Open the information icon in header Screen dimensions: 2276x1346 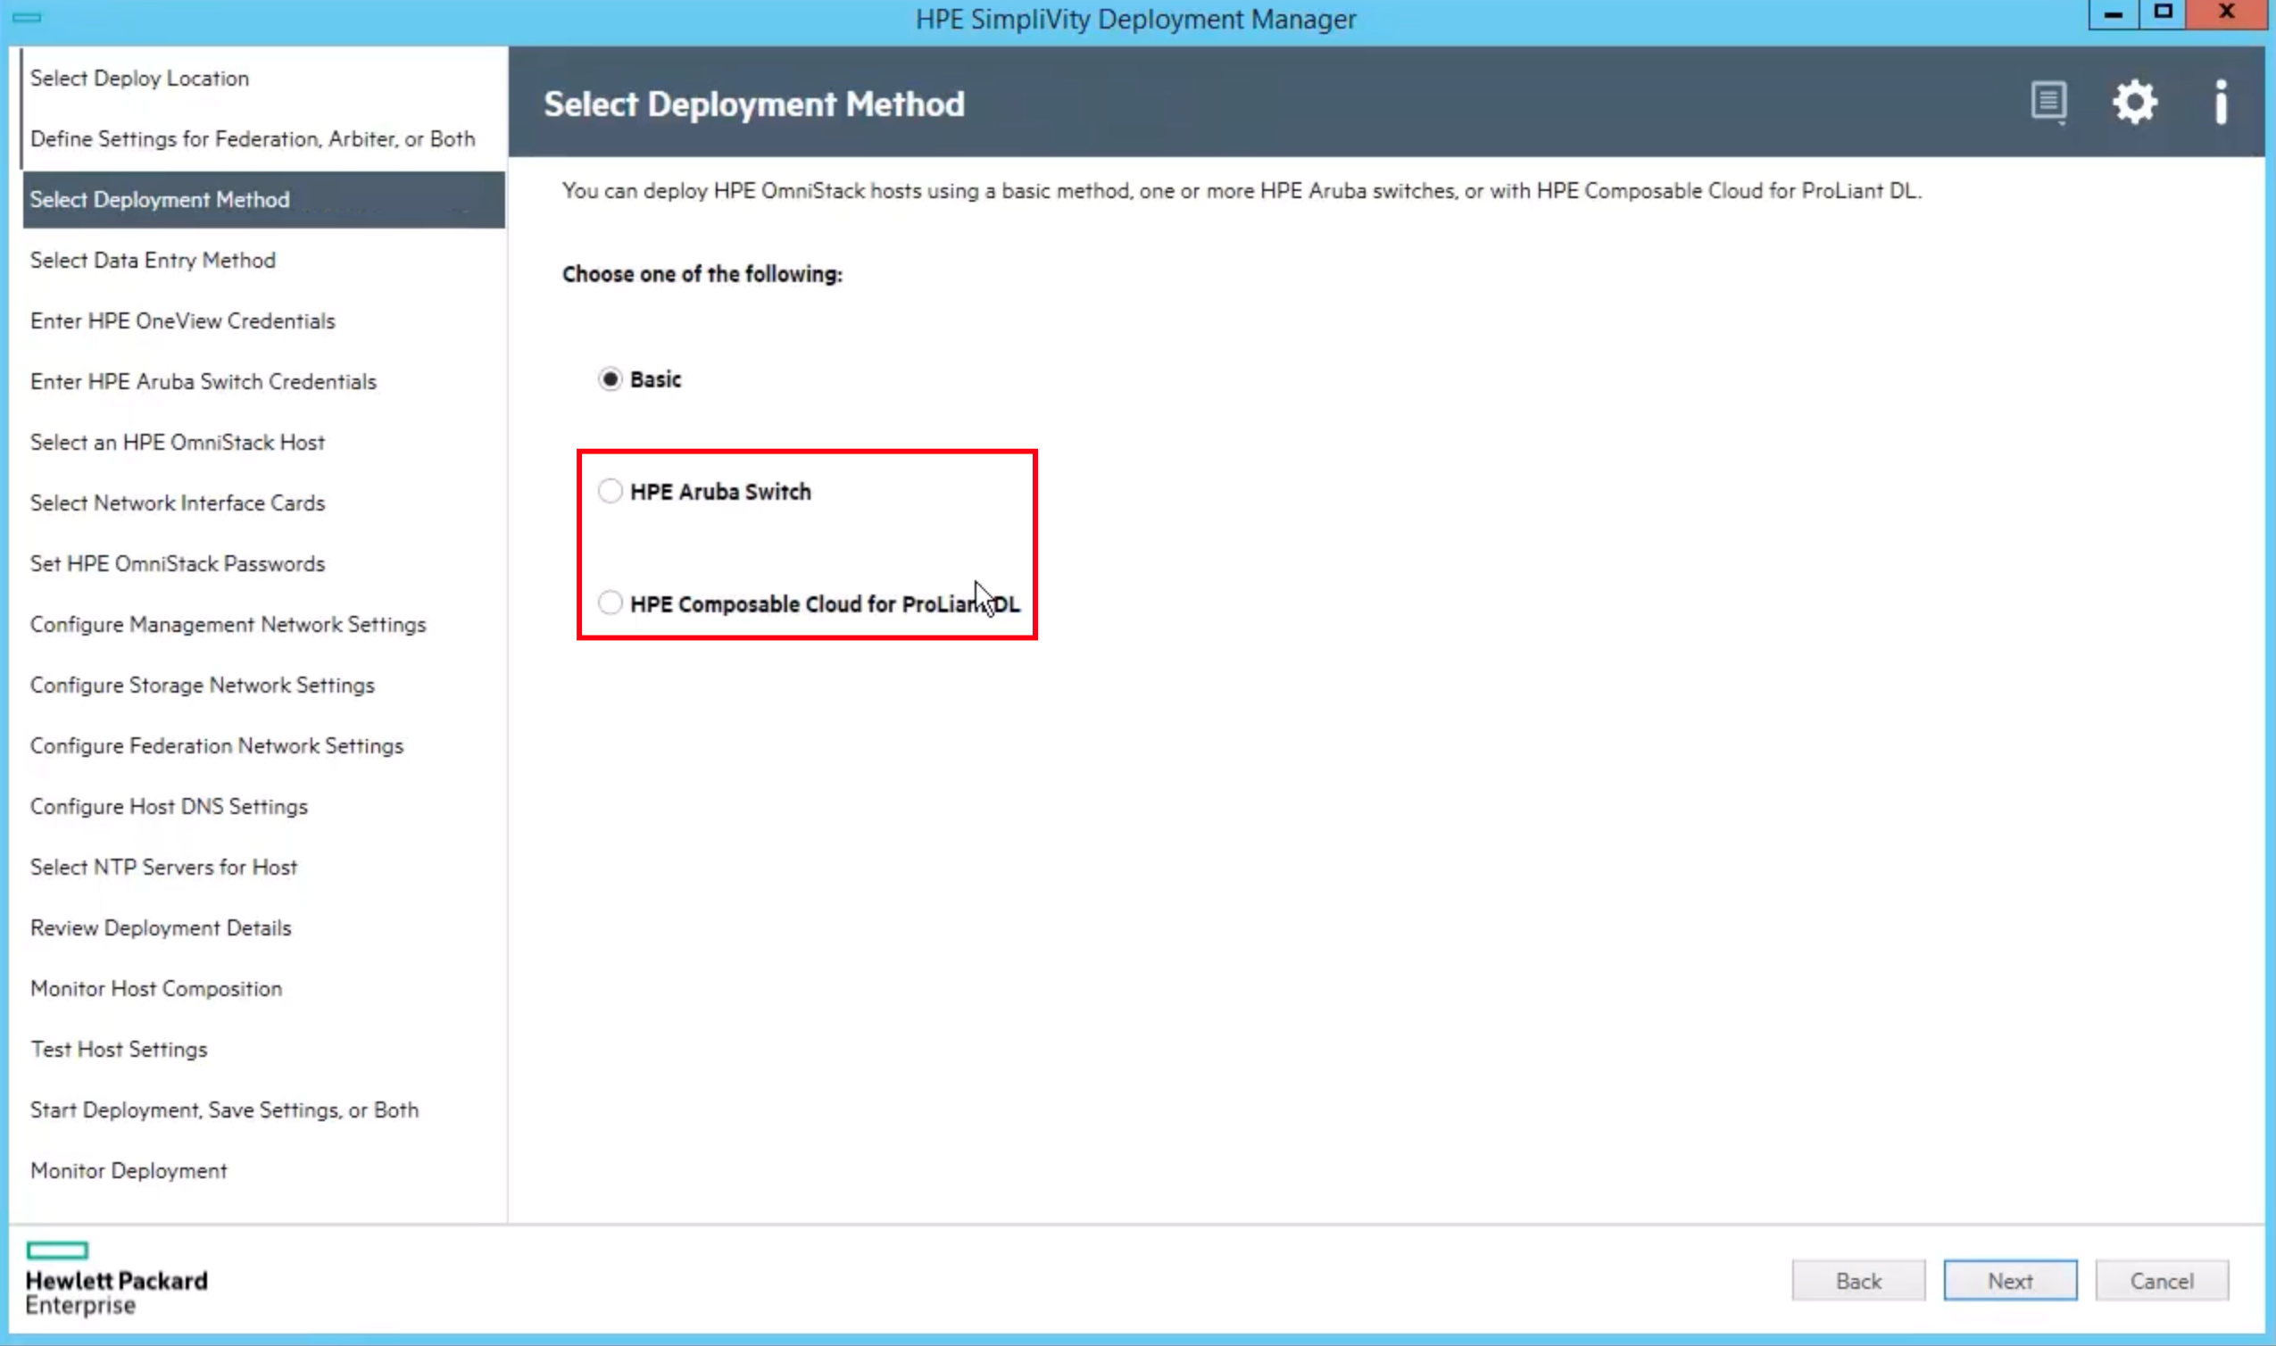[2221, 102]
